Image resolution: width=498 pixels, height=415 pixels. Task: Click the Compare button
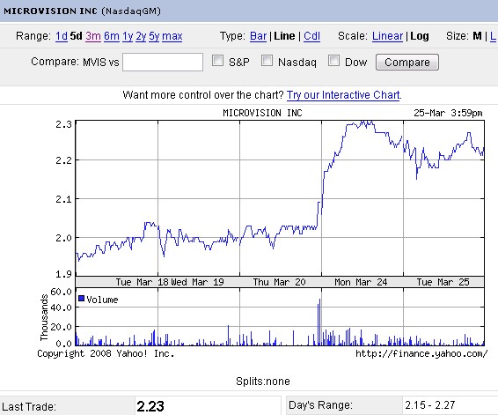tap(407, 62)
